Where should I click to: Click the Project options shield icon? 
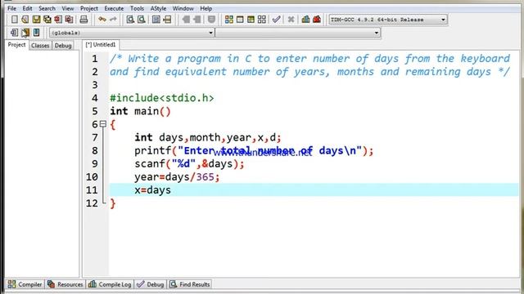click(211, 20)
